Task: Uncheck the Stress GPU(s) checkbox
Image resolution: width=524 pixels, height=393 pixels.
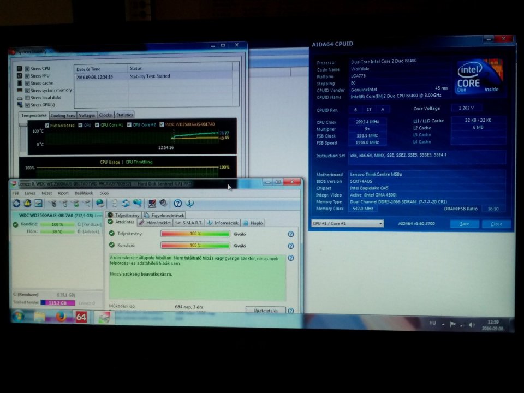Action: pyautogui.click(x=27, y=105)
